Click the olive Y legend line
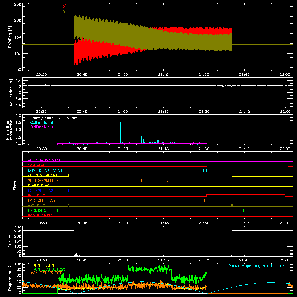The height and width of the screenshot is (297, 297). [44, 13]
